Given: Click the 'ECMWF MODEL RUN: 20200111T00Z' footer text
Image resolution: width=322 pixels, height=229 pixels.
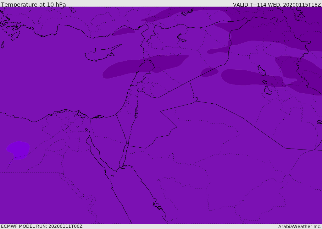Looking at the screenshot, I should tap(42, 226).
